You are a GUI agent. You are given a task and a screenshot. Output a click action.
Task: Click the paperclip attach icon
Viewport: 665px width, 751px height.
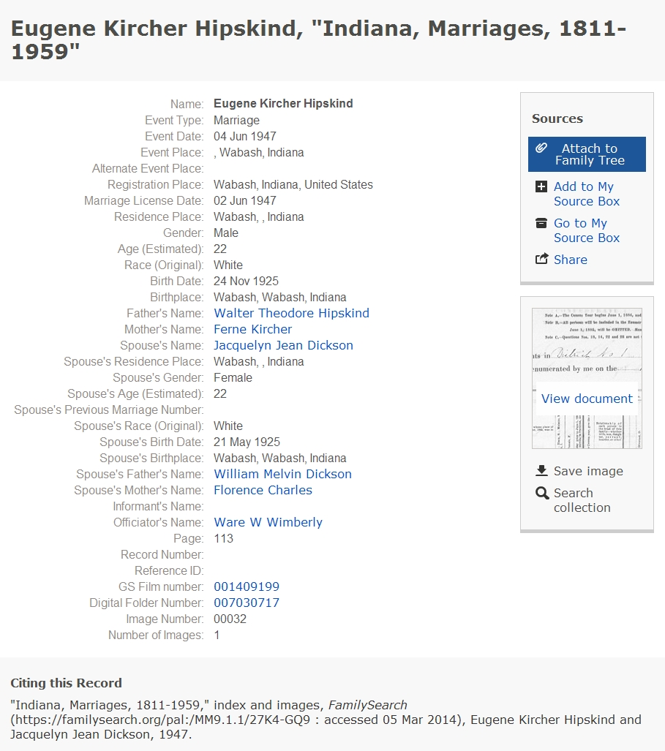pyautogui.click(x=541, y=148)
